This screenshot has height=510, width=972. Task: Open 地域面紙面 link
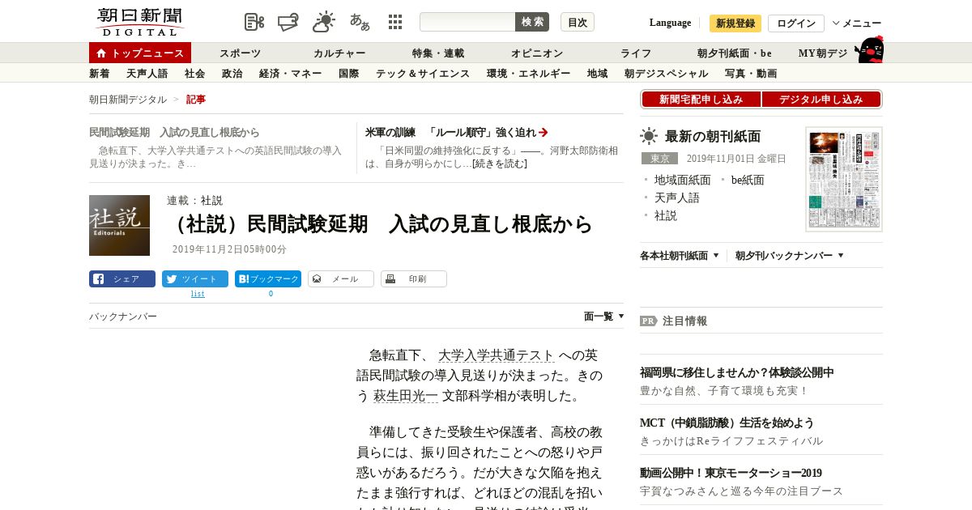pyautogui.click(x=683, y=180)
